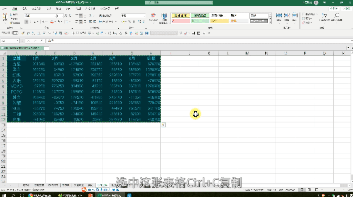Open the font name dropdown
Screen dimensions: 353x197
(55, 16)
